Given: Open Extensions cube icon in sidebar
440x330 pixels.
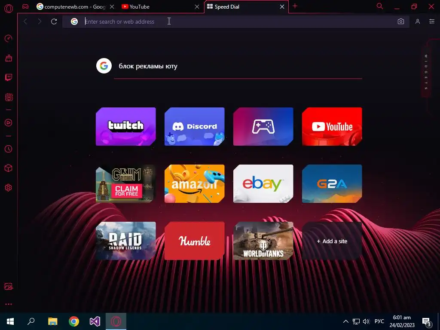Looking at the screenshot, I should pyautogui.click(x=9, y=168).
